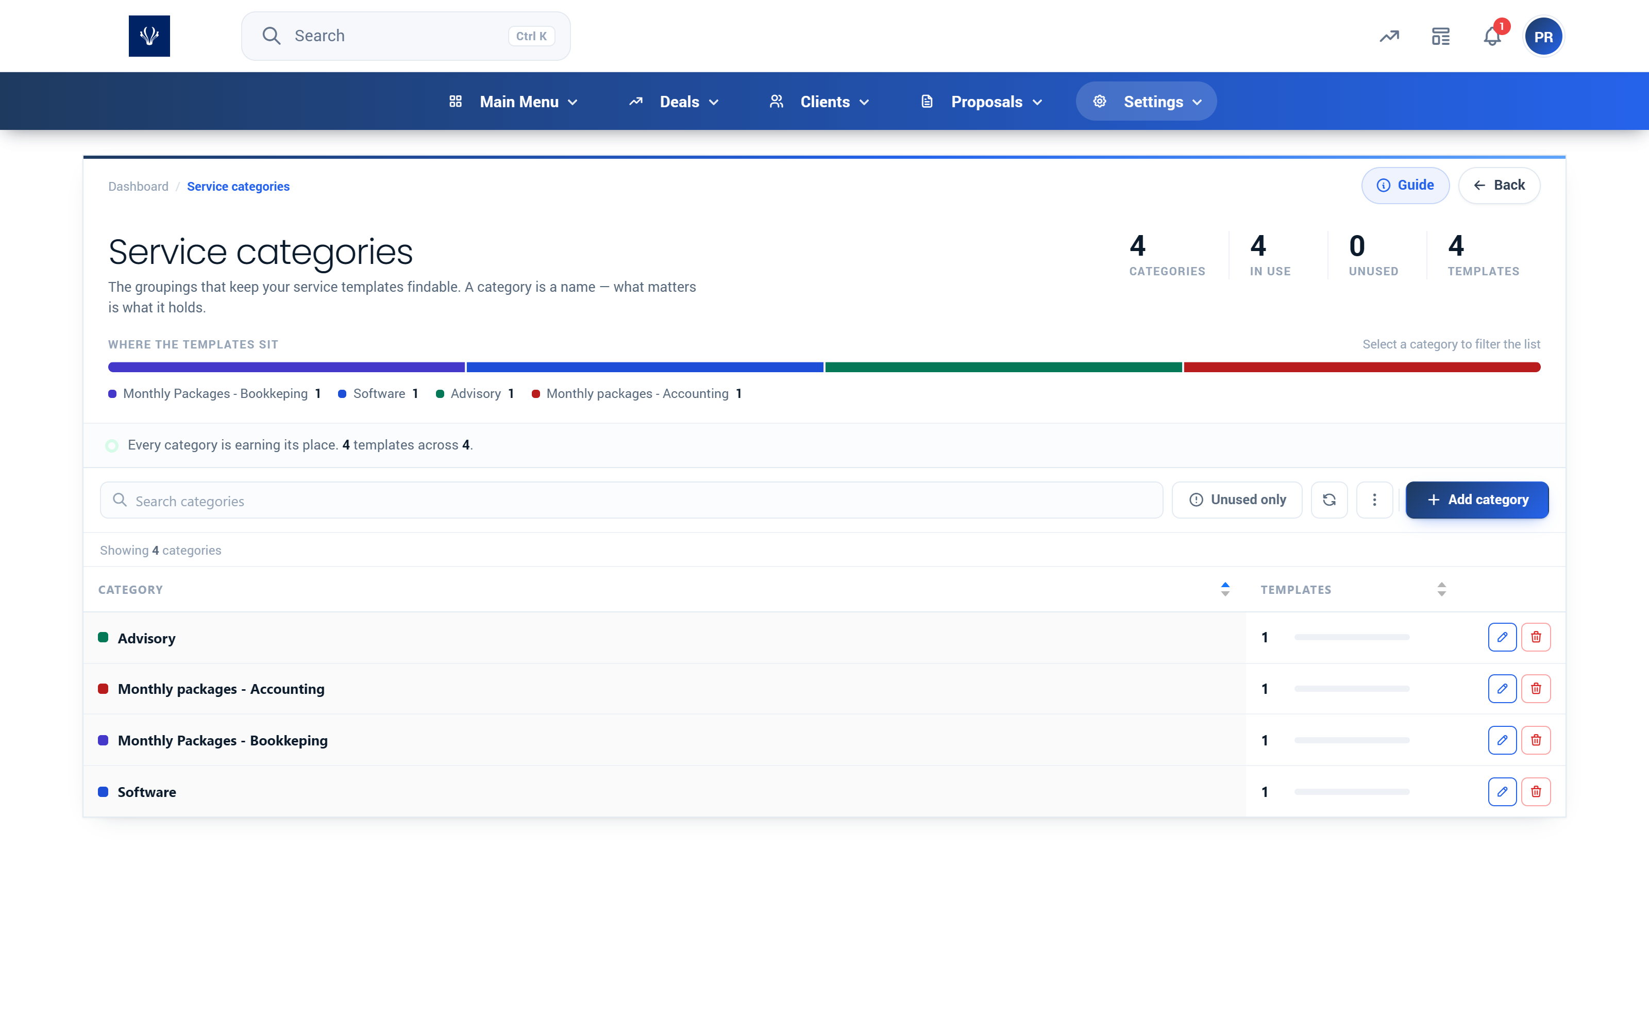Image resolution: width=1649 pixels, height=1031 pixels.
Task: Expand the Clients dropdown
Action: 819,102
